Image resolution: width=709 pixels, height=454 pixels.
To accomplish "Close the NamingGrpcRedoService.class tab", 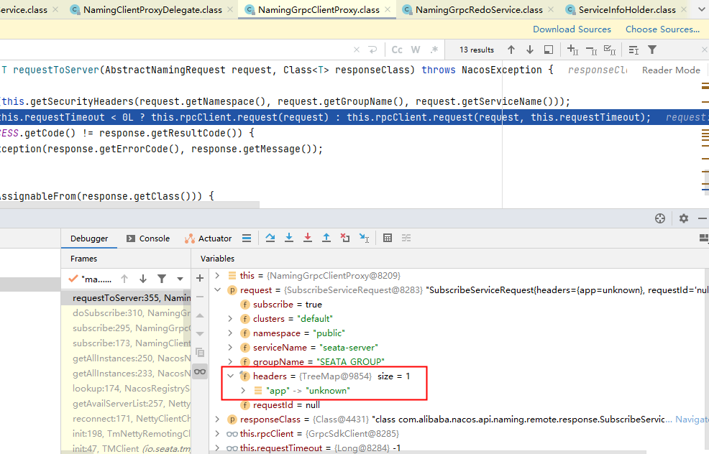I will click(550, 9).
